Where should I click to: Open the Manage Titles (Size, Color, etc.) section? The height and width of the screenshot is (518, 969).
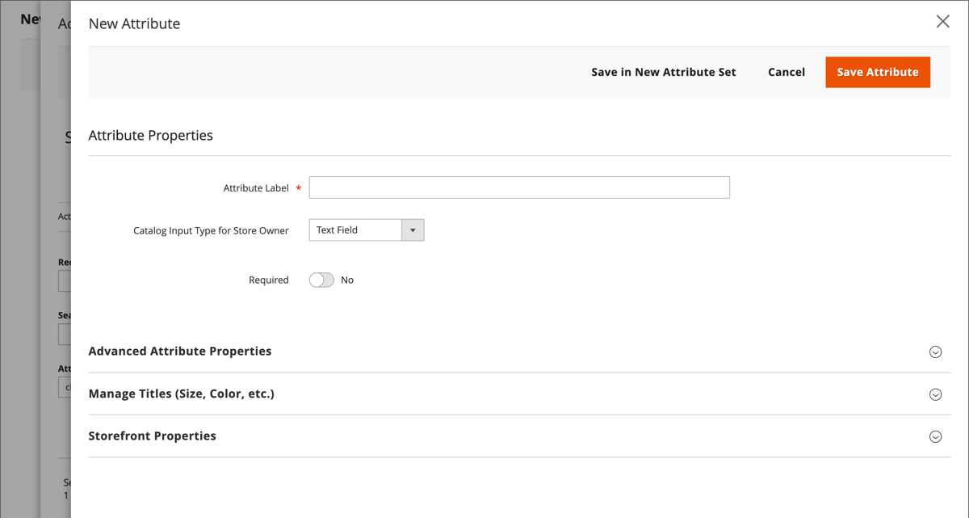tap(182, 394)
